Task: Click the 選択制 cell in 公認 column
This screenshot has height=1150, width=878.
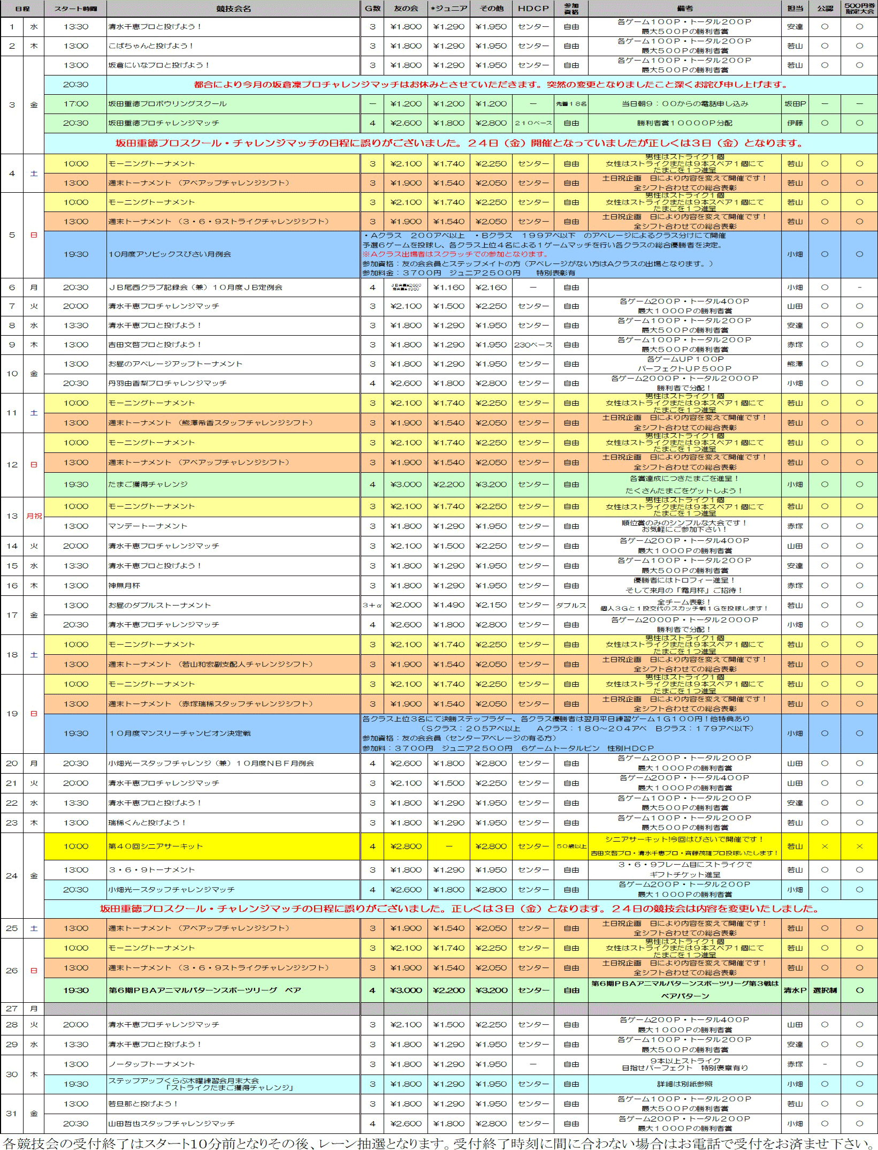Action: pyautogui.click(x=824, y=990)
